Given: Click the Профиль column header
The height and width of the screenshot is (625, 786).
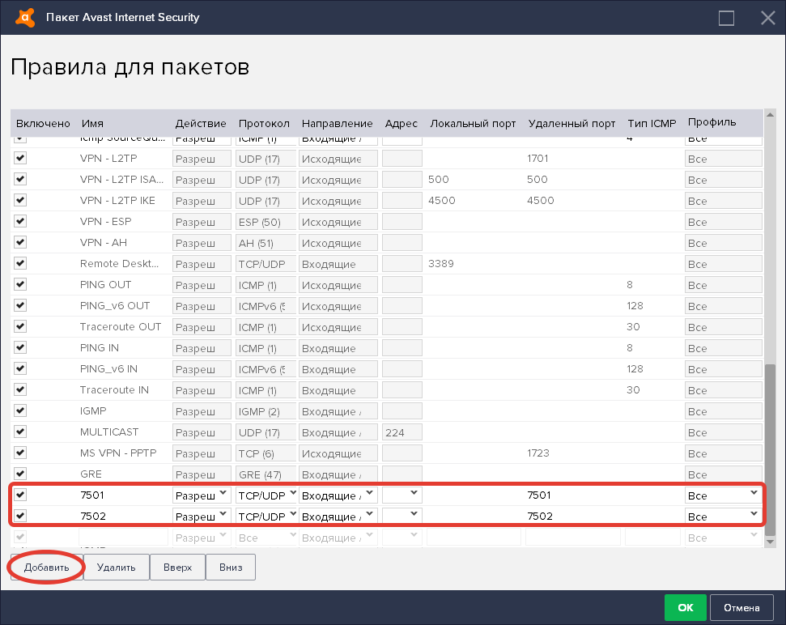Looking at the screenshot, I should pos(712,122).
